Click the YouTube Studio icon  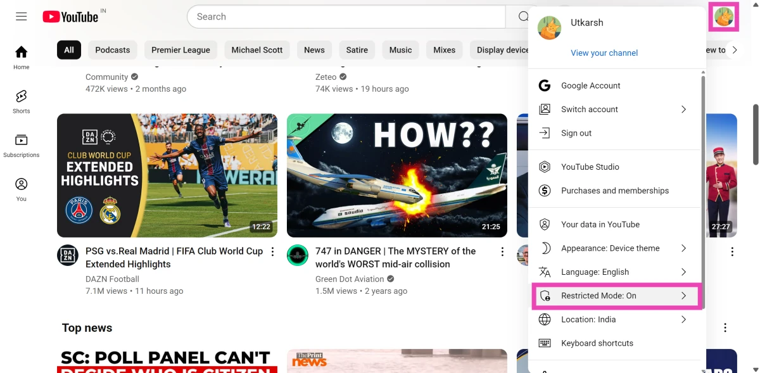(545, 167)
